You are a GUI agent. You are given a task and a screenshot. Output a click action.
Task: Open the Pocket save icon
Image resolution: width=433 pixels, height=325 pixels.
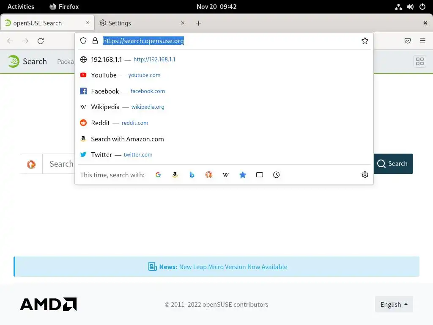click(408, 41)
